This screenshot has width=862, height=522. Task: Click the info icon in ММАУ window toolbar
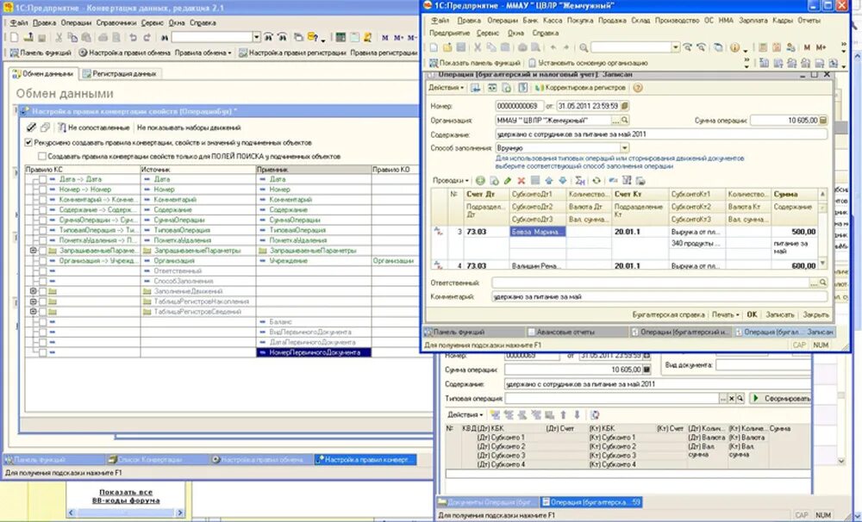734,47
